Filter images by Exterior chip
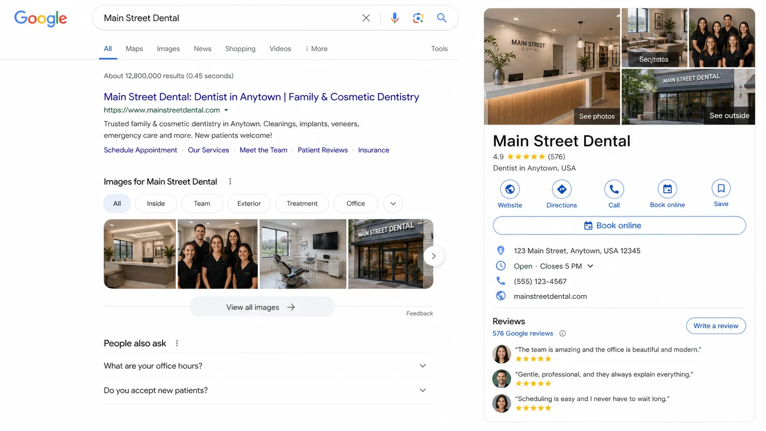This screenshot has height=431, width=766. (x=249, y=203)
